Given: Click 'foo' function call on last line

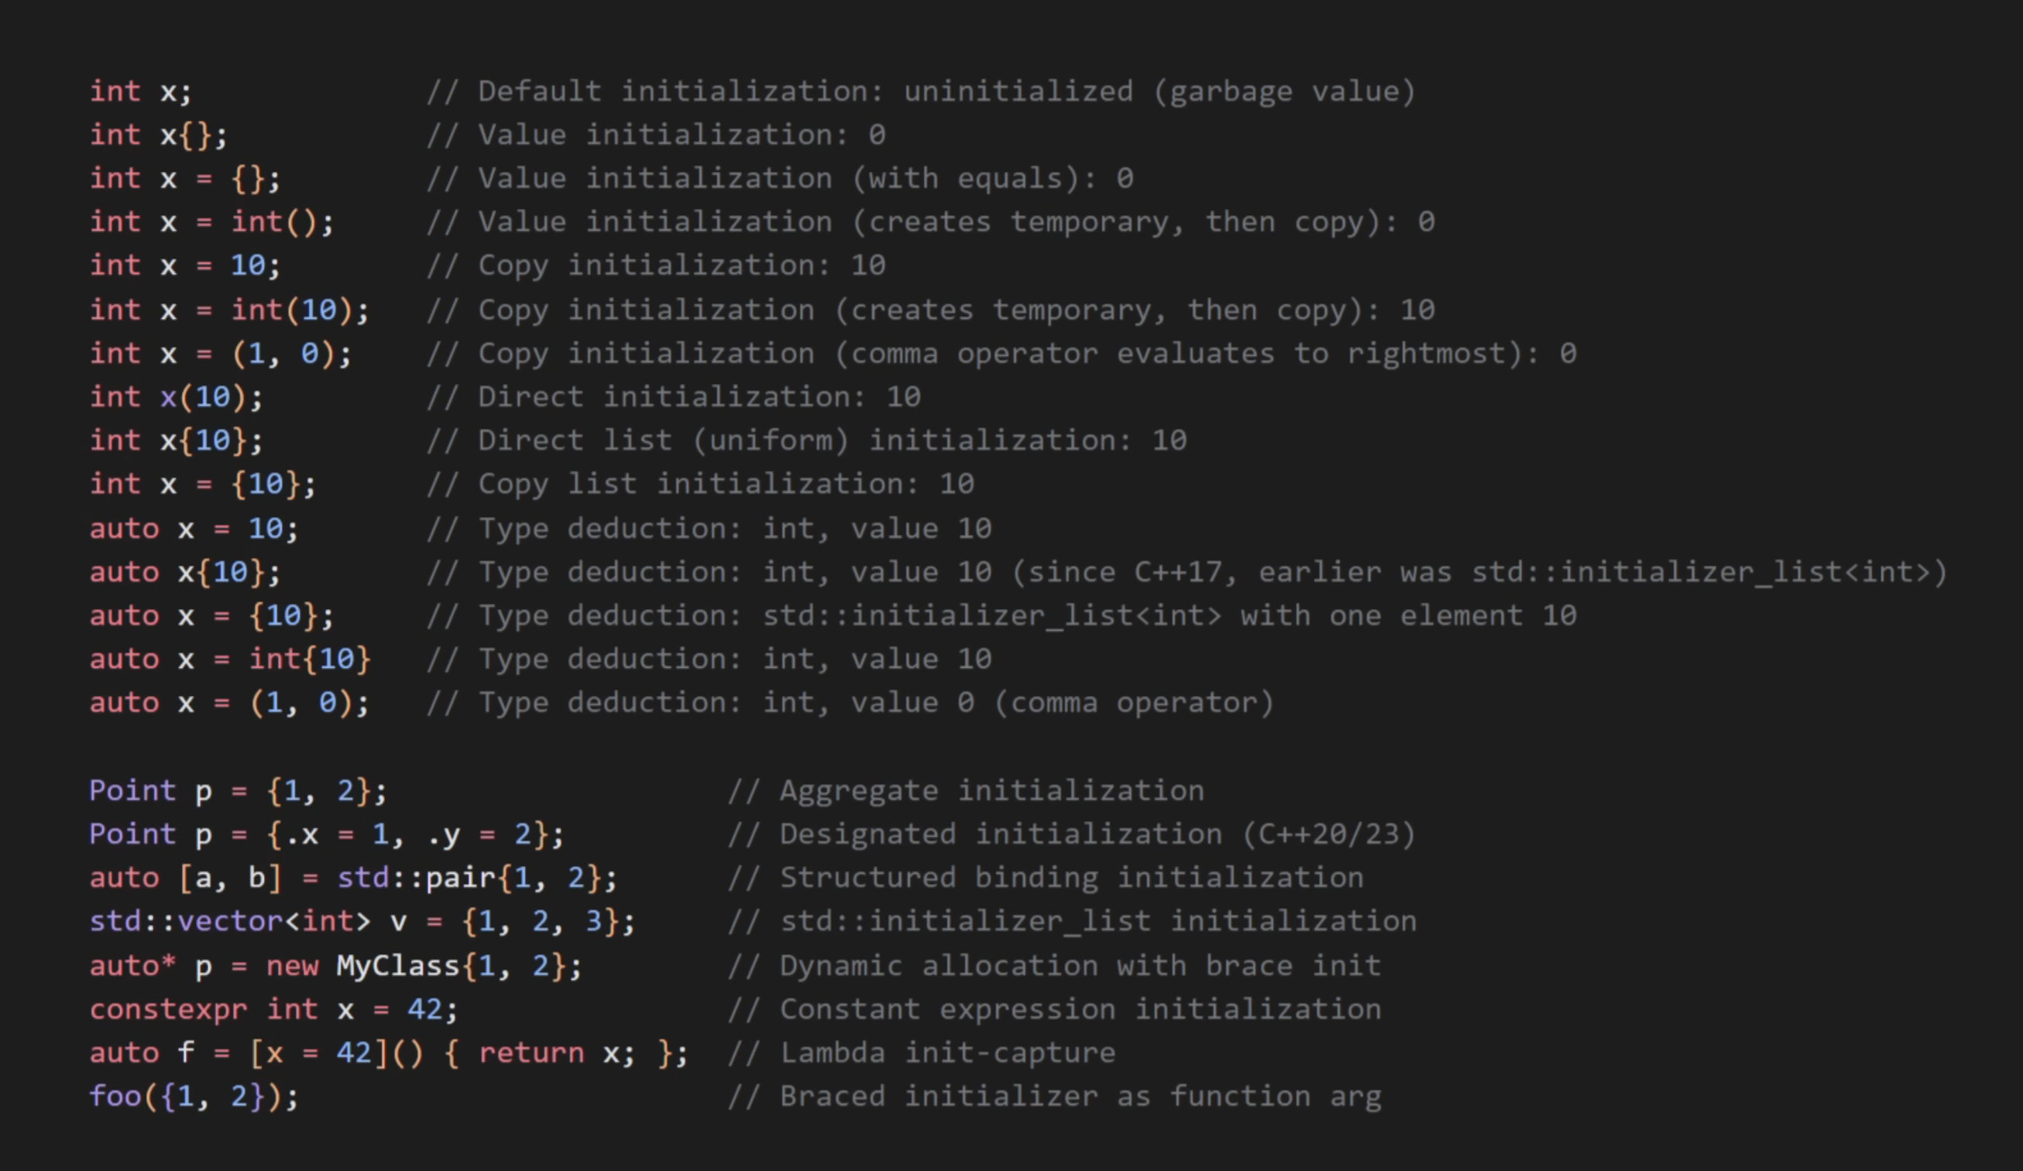Looking at the screenshot, I should (115, 1096).
